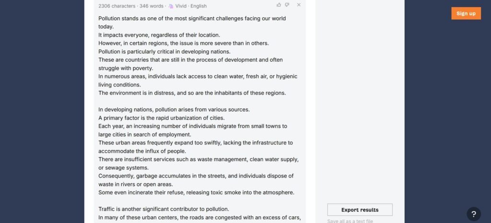Click the "Save all as a text file" caption
491x223 pixels.
pos(350,221)
